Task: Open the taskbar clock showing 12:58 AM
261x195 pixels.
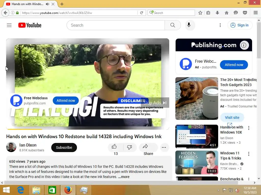Action: tap(250, 190)
